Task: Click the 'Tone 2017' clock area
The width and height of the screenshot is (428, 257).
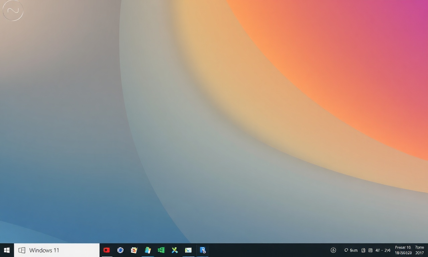Action: click(420, 250)
